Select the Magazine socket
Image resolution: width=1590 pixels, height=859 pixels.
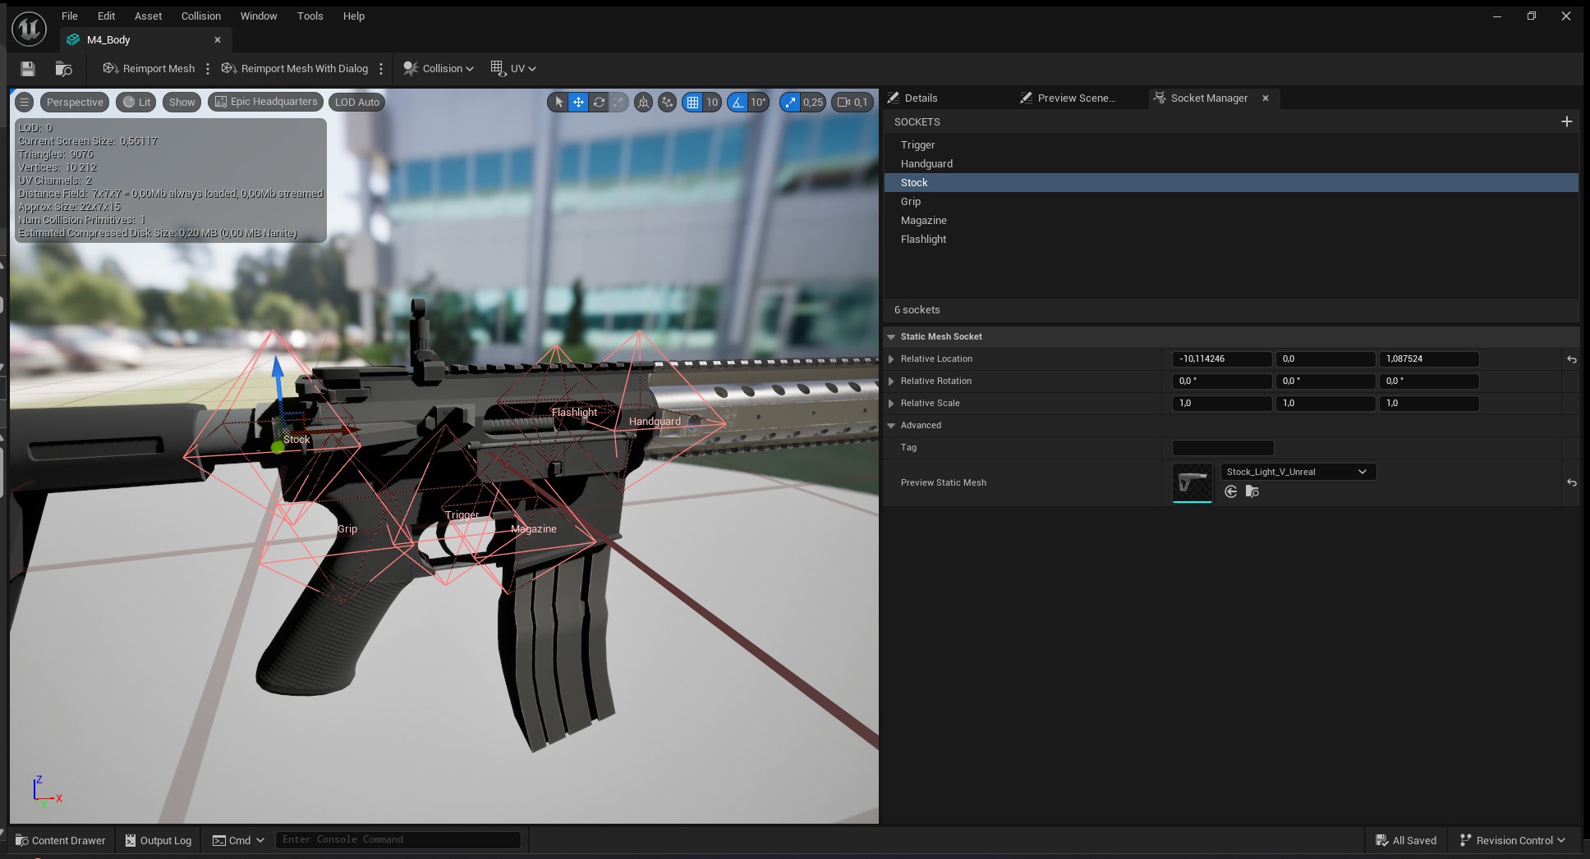click(1231, 220)
